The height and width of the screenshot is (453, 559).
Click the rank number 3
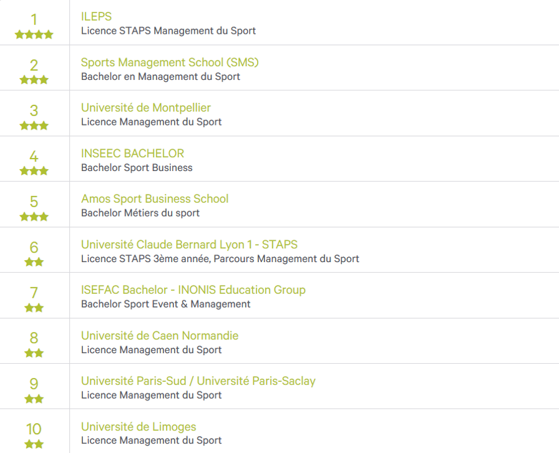pyautogui.click(x=34, y=110)
